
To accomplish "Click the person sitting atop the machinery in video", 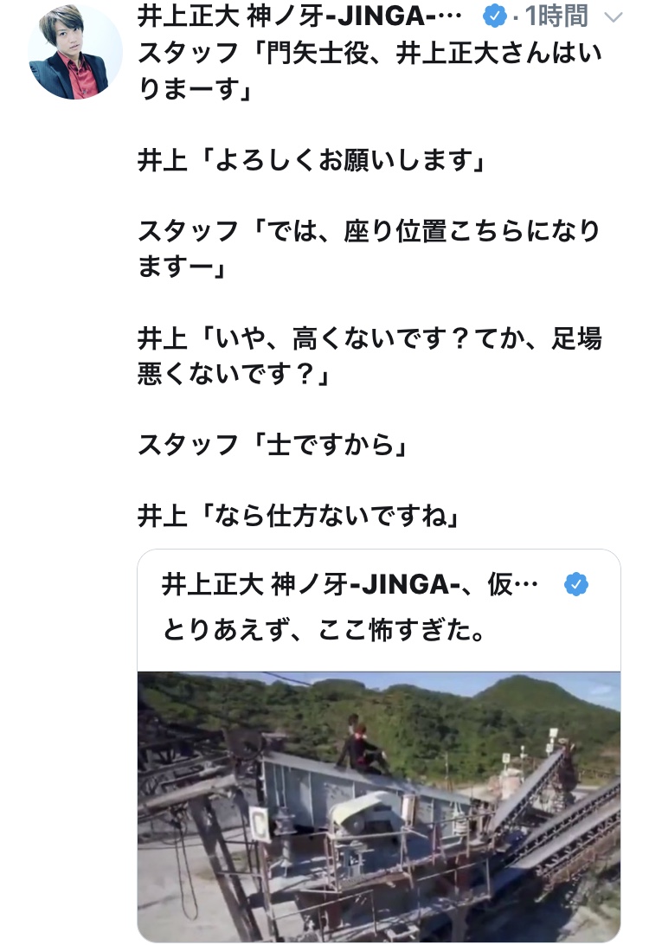I will point(362,745).
